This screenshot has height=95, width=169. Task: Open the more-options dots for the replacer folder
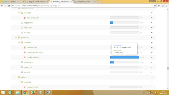[x=152, y=77]
